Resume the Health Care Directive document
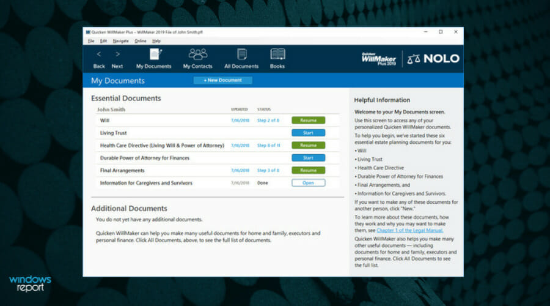The height and width of the screenshot is (306, 550). click(309, 145)
